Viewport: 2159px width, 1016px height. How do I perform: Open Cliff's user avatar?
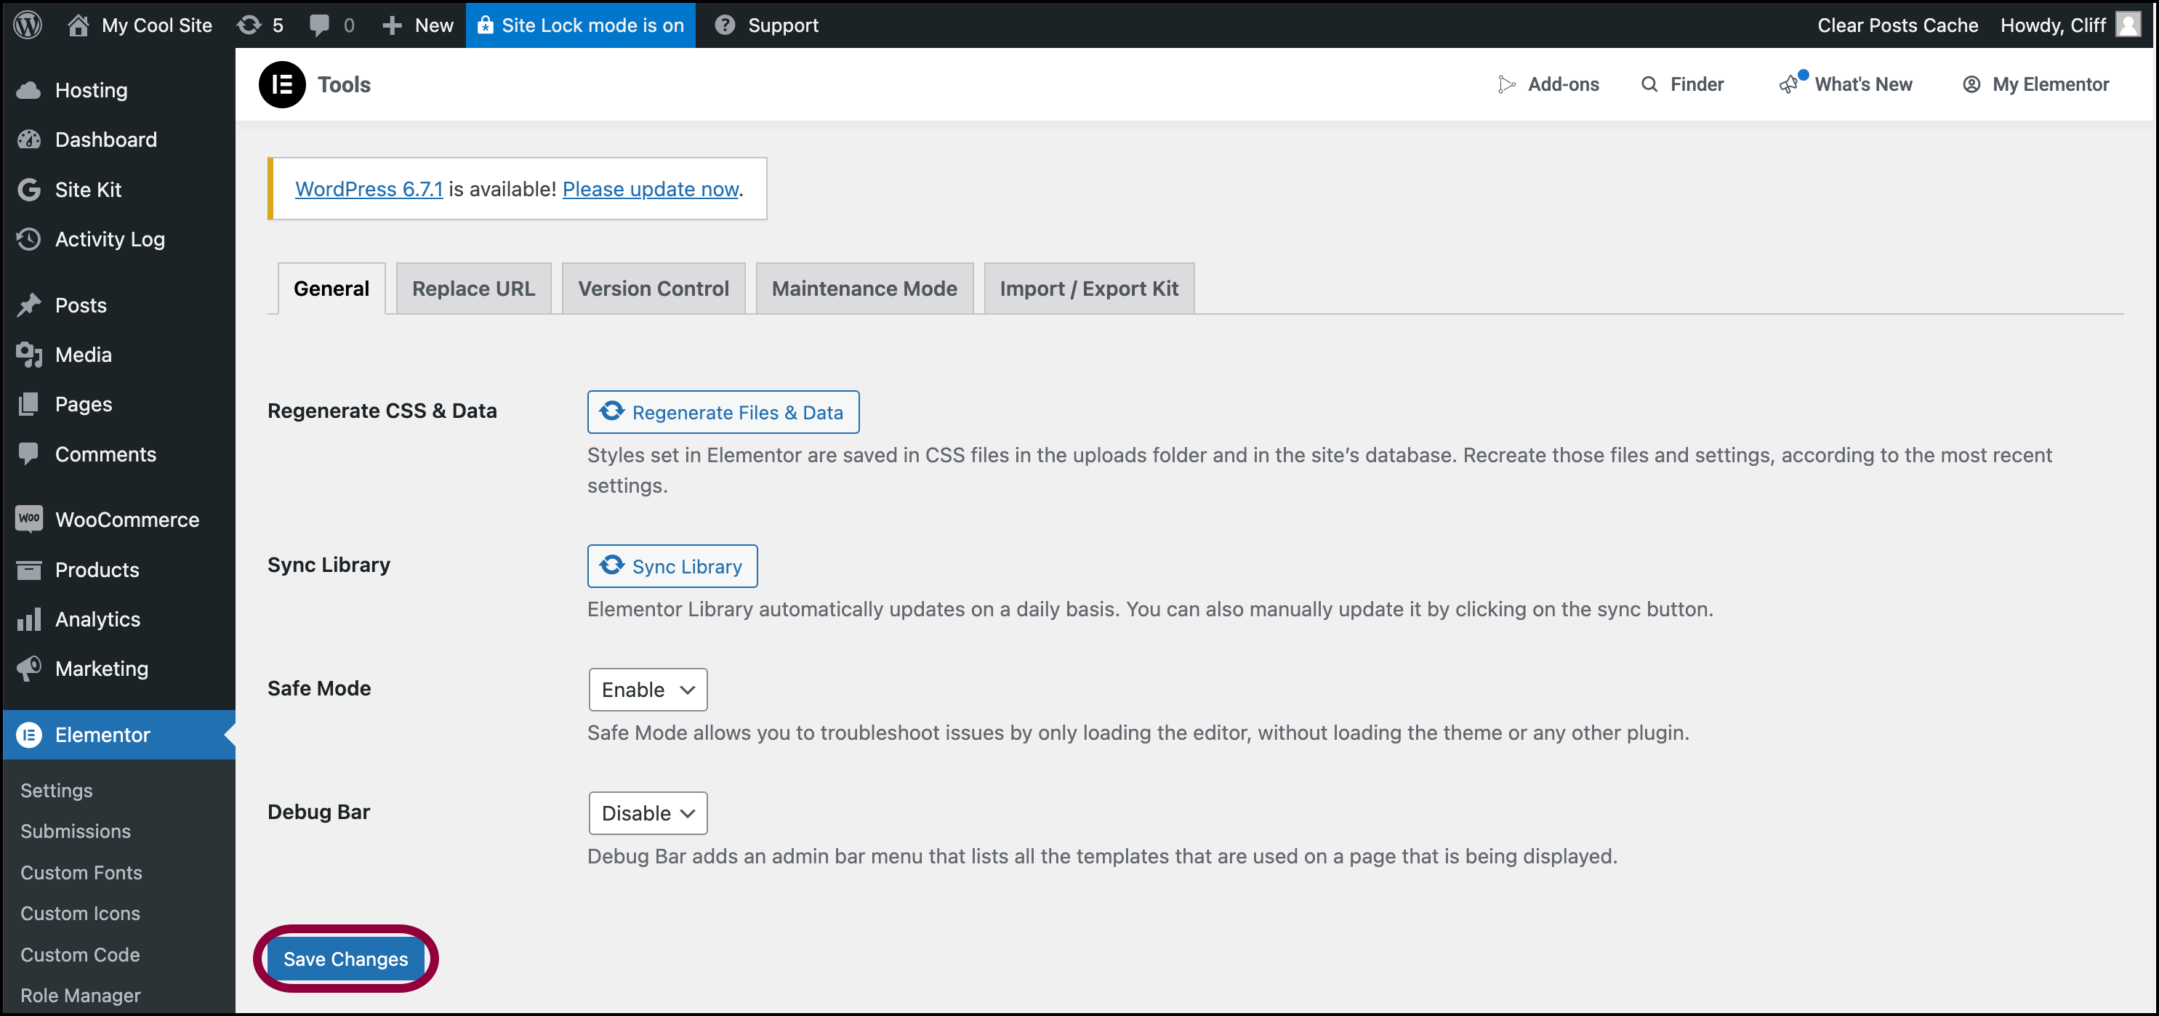[2128, 24]
